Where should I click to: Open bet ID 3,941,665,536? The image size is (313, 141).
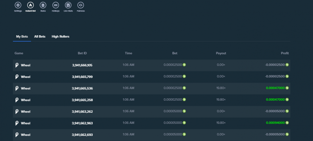(82, 88)
